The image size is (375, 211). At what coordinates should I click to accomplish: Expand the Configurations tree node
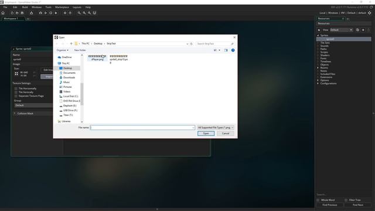point(318,83)
